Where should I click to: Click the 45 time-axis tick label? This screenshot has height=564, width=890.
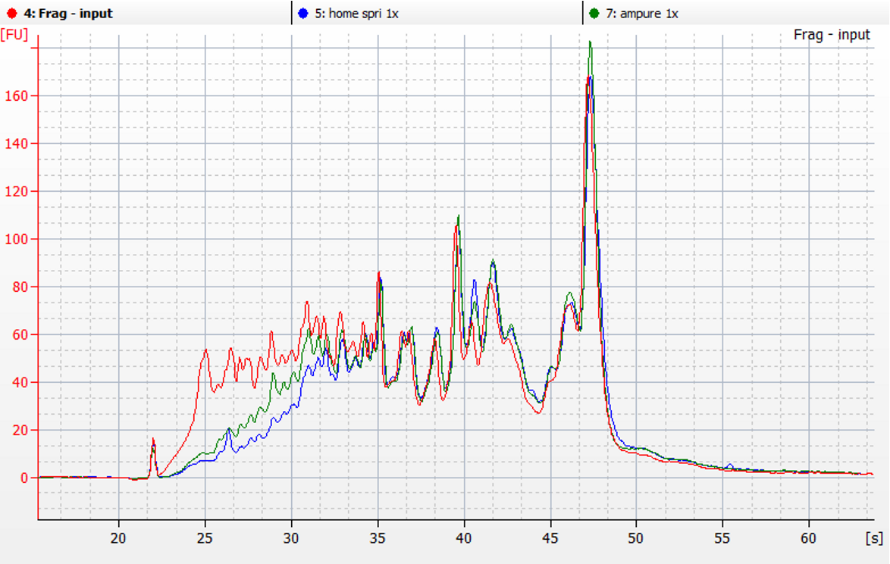[x=550, y=538]
